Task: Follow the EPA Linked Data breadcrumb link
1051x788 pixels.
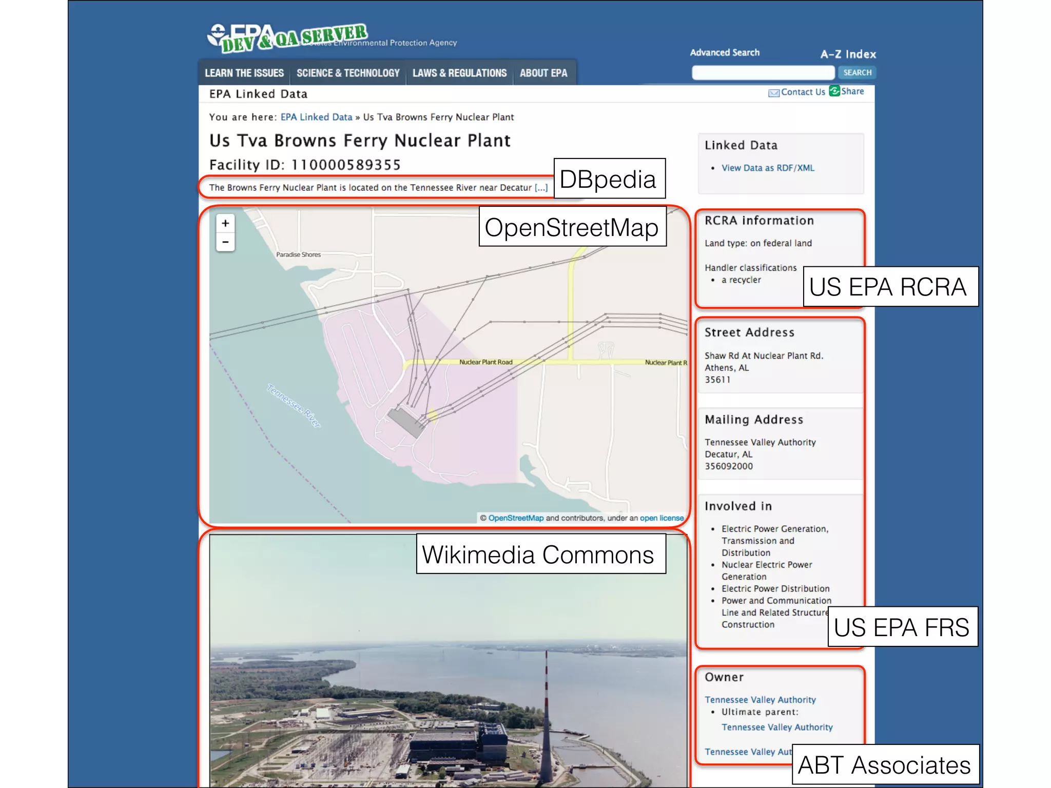Action: point(316,117)
